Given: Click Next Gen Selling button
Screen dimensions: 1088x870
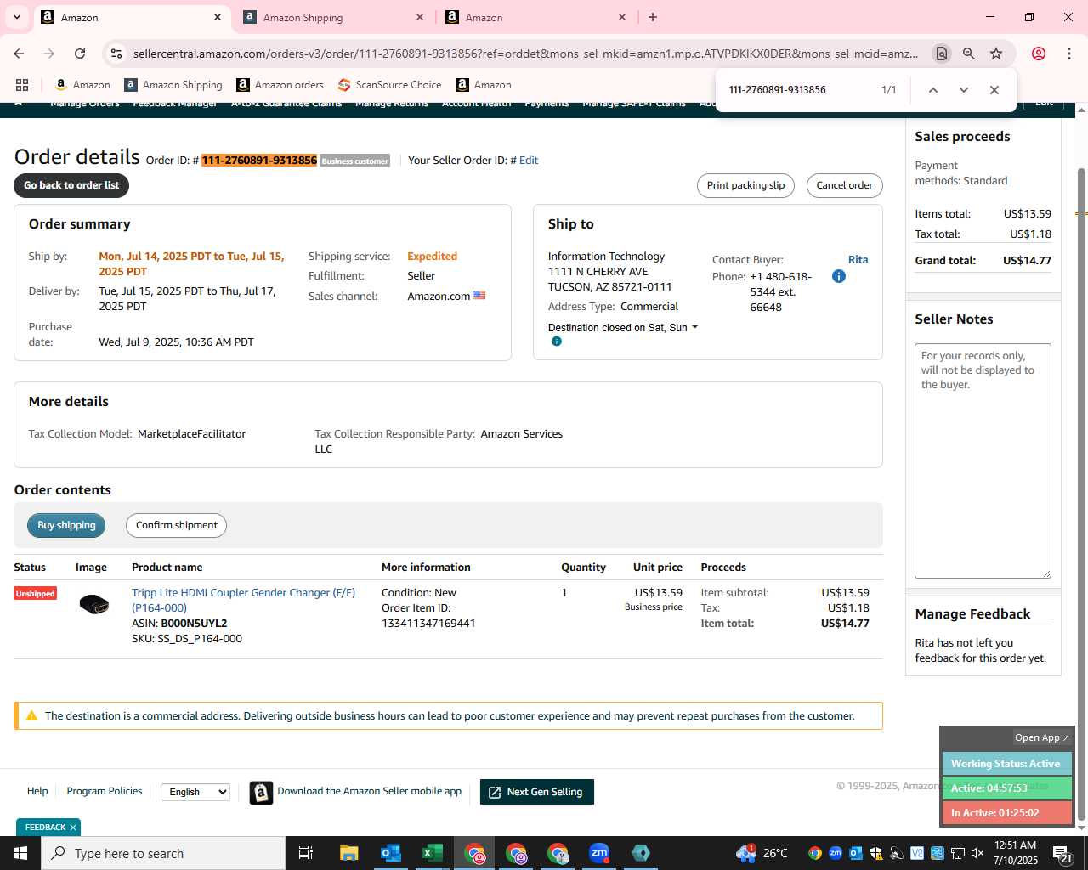Looking at the screenshot, I should pos(537,792).
